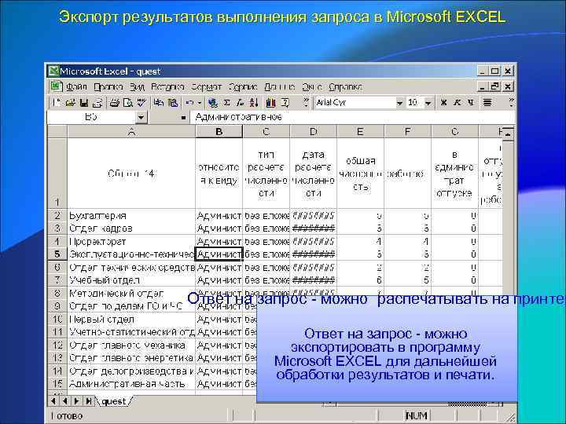Run the Spelling check toolbar icon
The height and width of the screenshot is (424, 566).
[141, 103]
